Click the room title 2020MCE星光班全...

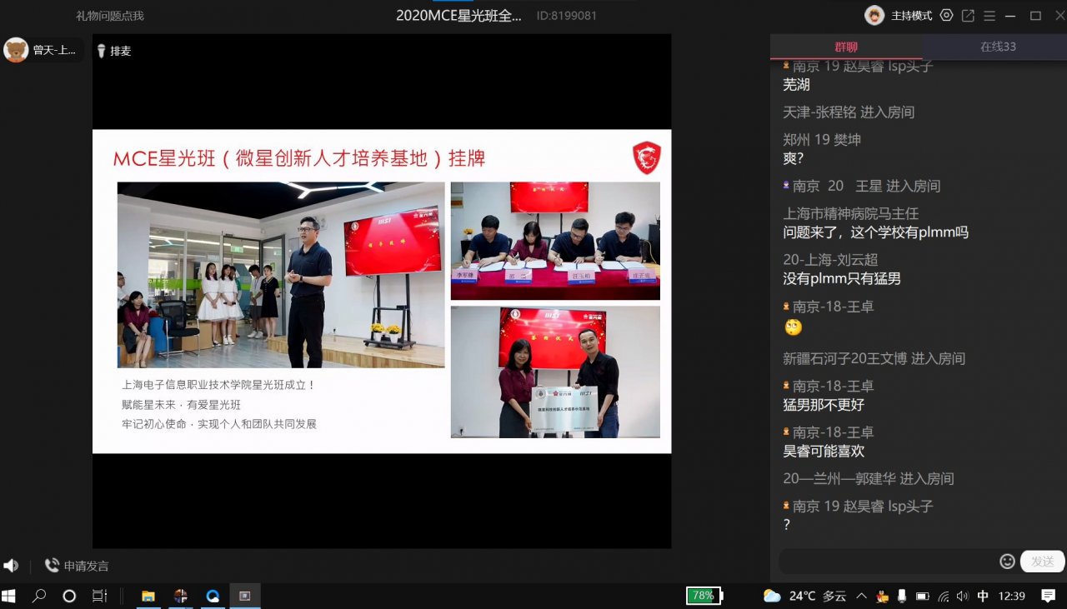[x=458, y=15]
